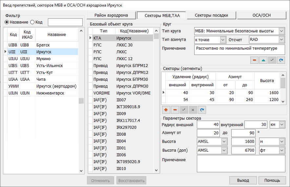The height and width of the screenshot is (187, 290).
Task: Click the Помощь button
Action: (272, 180)
